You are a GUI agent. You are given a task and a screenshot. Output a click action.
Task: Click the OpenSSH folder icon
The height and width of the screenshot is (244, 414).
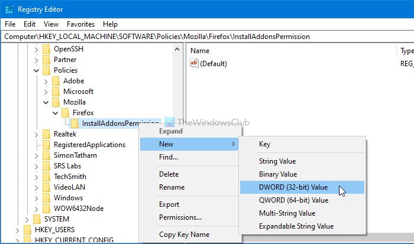(x=47, y=49)
